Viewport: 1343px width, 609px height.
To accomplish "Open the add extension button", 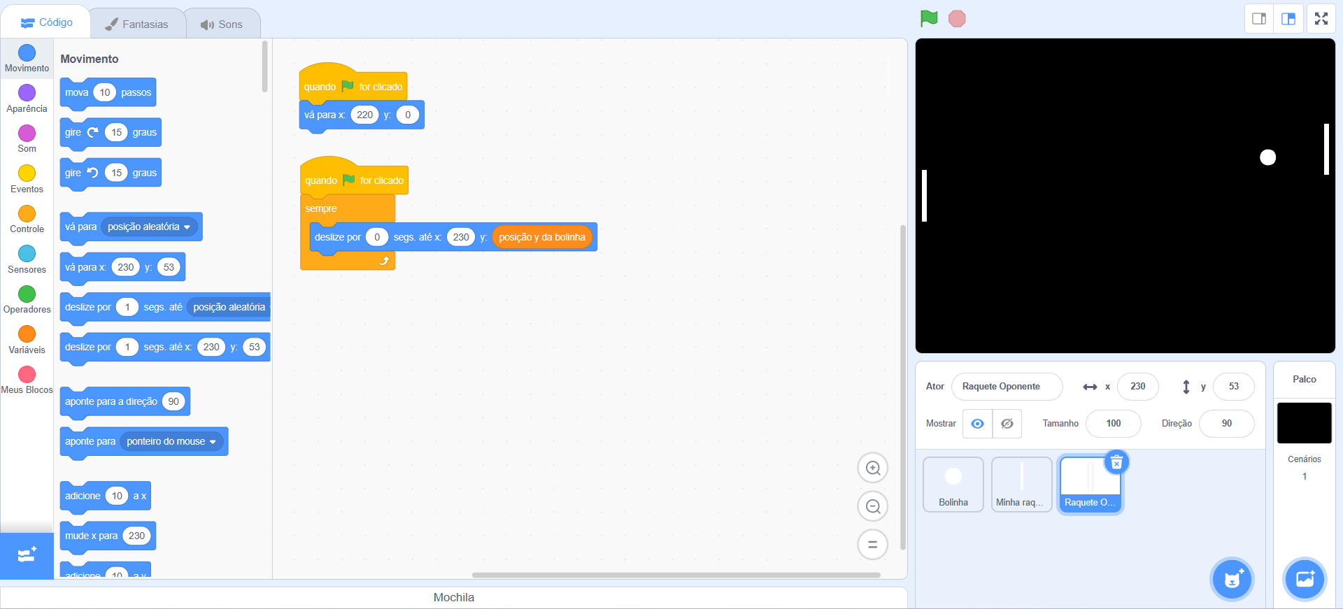I will (27, 556).
